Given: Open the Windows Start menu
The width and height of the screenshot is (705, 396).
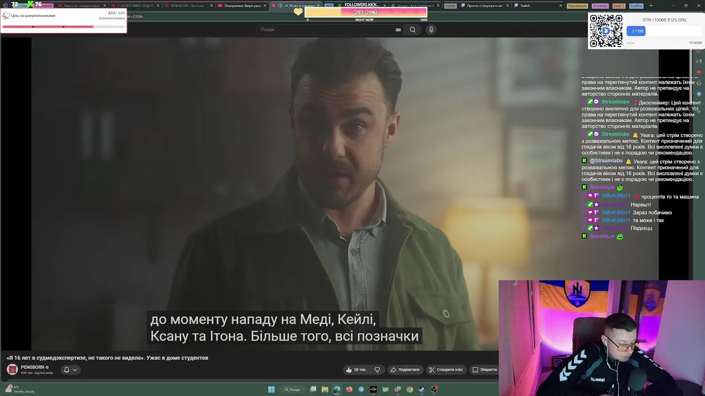Looking at the screenshot, I should pos(271,389).
